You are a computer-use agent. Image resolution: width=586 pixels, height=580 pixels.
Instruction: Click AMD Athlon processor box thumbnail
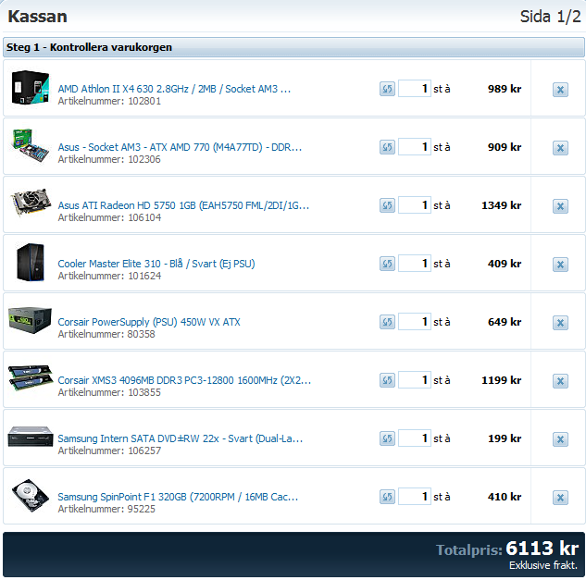31,87
